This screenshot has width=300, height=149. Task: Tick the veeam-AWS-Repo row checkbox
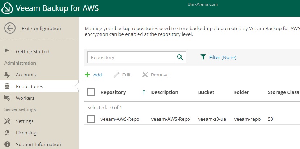coord(91,119)
